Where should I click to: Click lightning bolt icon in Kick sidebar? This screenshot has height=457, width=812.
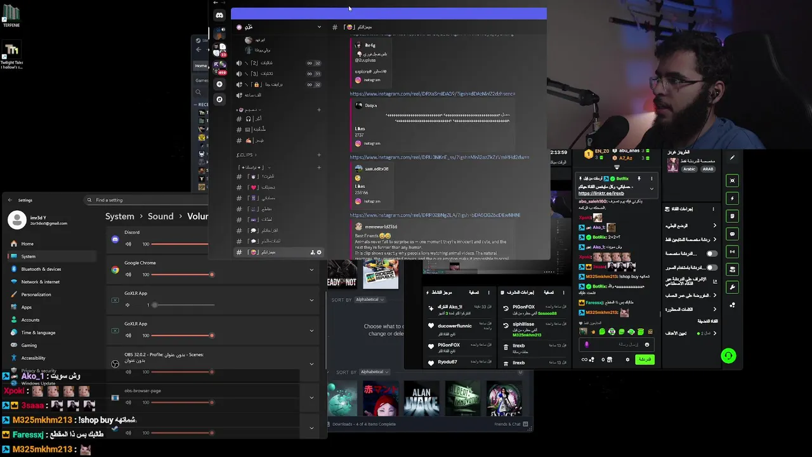(732, 198)
